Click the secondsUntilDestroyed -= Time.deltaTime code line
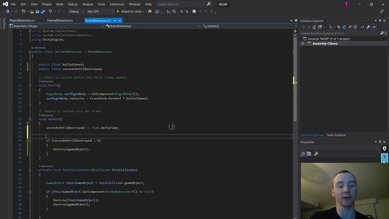This screenshot has height=219, width=389. [x=83, y=128]
